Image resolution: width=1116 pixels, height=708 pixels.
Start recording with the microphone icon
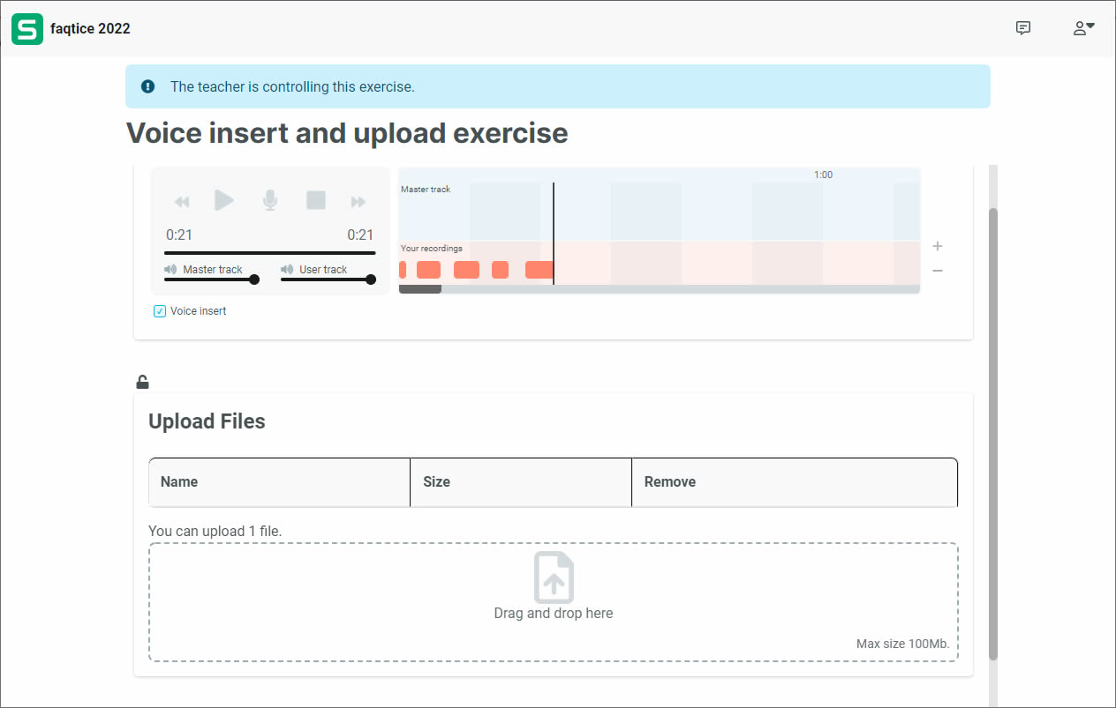[x=270, y=201]
